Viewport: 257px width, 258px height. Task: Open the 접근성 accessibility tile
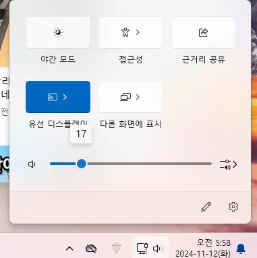coord(131,32)
